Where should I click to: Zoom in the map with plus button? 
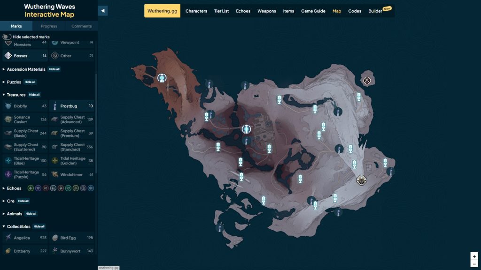474,256
